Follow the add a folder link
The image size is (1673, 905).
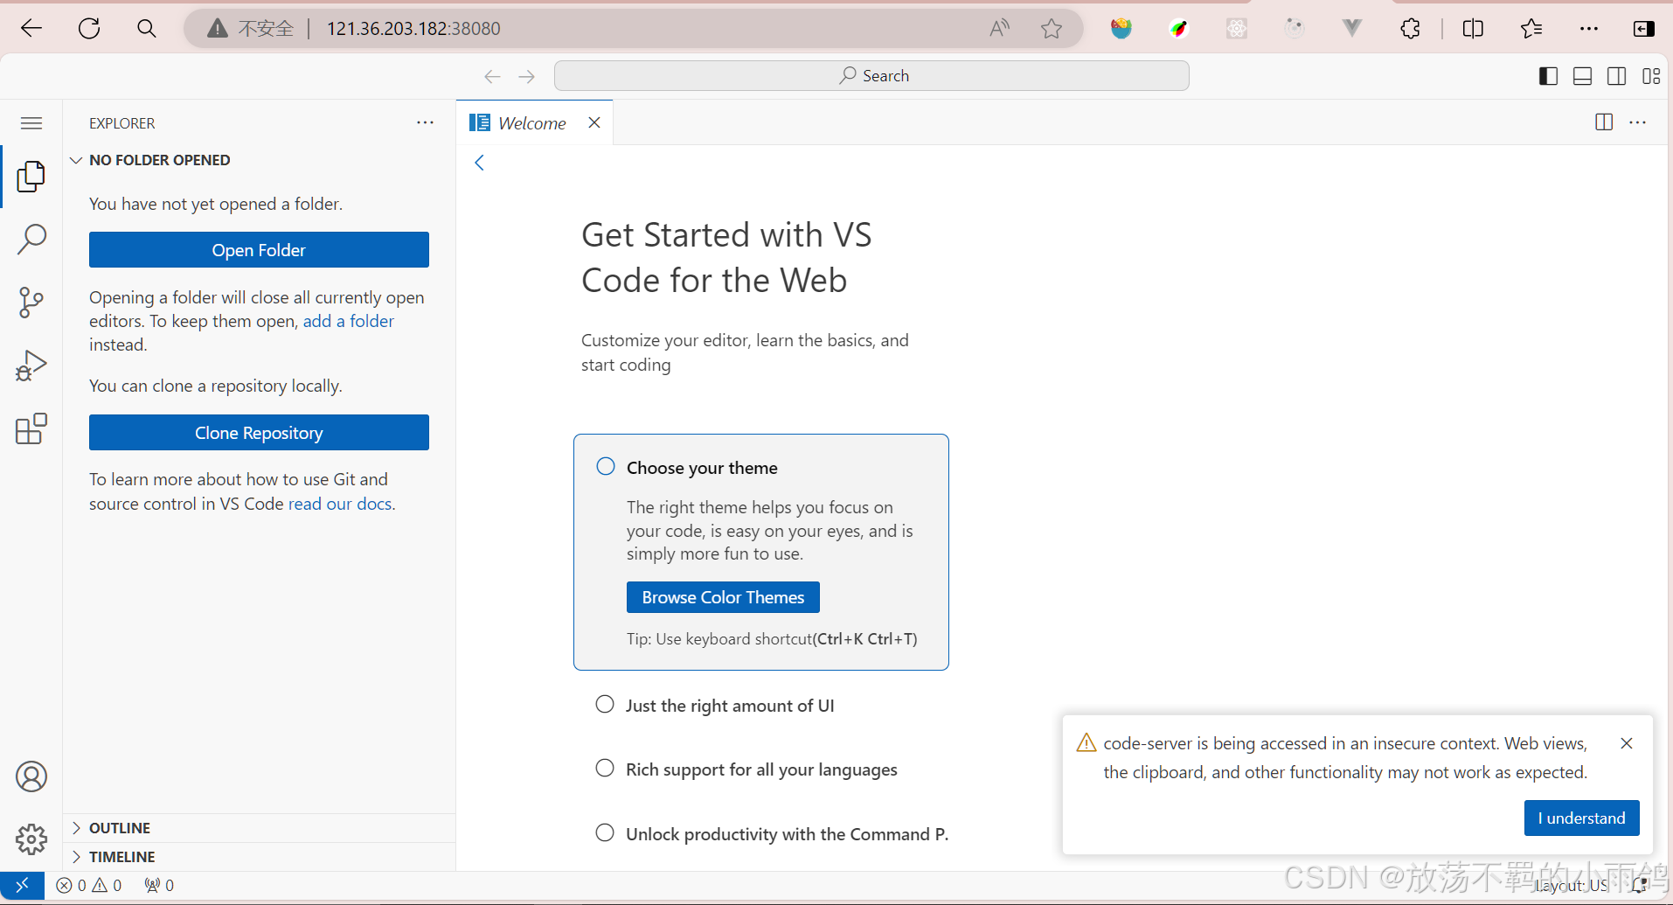[x=348, y=322]
